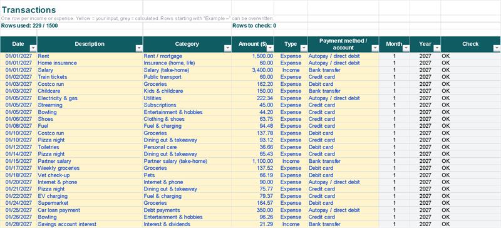Open the Category column filter dropdown
The width and height of the screenshot is (501, 228).
227,48
